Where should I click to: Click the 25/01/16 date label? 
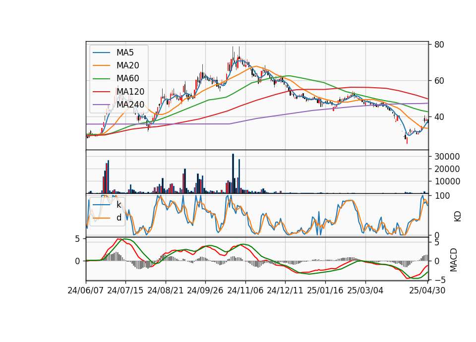(325, 290)
